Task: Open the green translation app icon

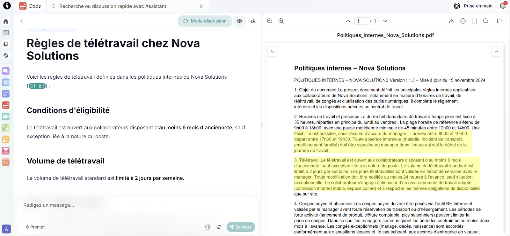Action: coord(6,128)
